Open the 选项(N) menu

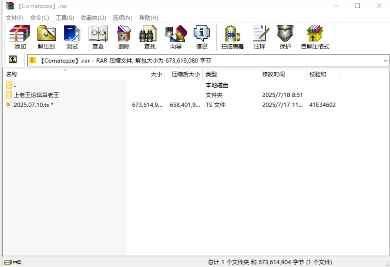(x=122, y=18)
